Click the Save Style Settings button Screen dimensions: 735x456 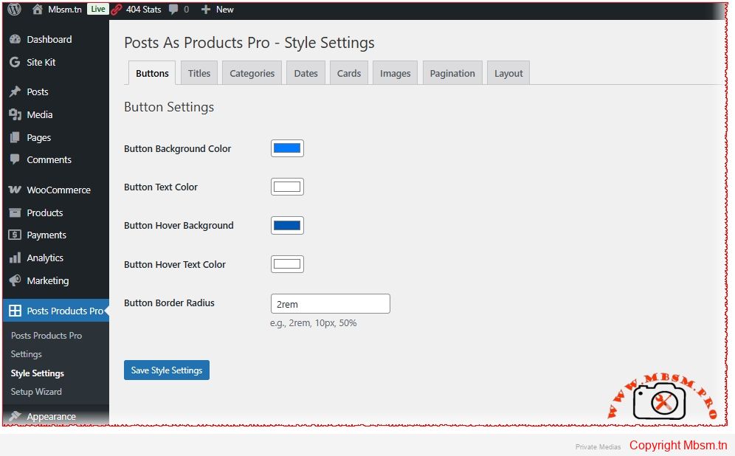pyautogui.click(x=166, y=370)
